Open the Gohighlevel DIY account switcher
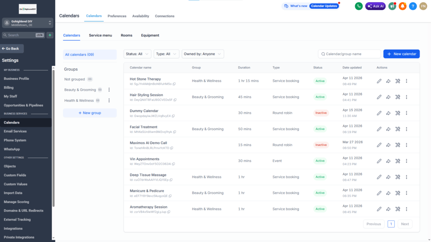The height and width of the screenshot is (242, 431). [x=27, y=23]
